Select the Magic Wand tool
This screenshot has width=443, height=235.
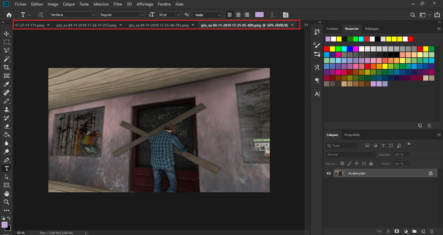pyautogui.click(x=6, y=59)
